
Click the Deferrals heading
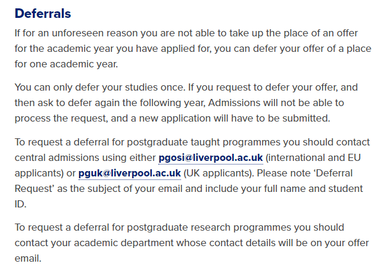pos(43,14)
